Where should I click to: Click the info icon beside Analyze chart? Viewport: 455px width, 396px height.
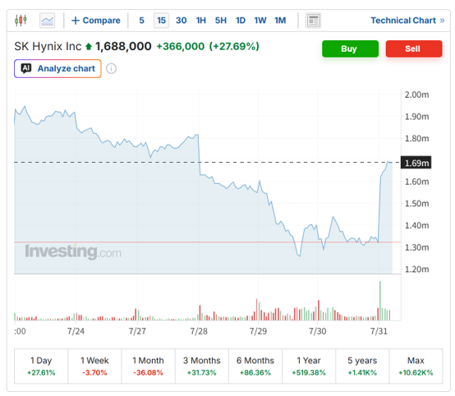(x=111, y=69)
